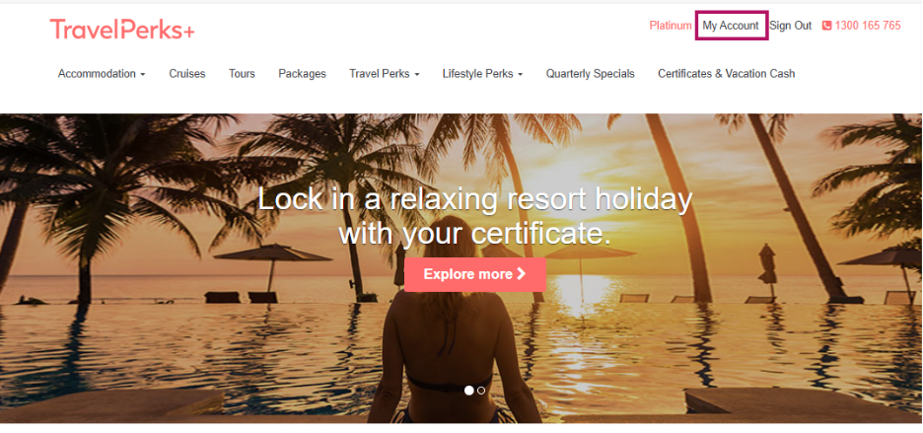Open the Tours menu item
This screenshot has height=433, width=923.
tap(242, 74)
